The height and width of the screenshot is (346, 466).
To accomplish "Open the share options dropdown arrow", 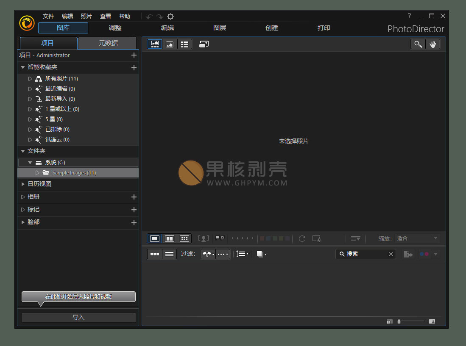I will click(x=436, y=254).
